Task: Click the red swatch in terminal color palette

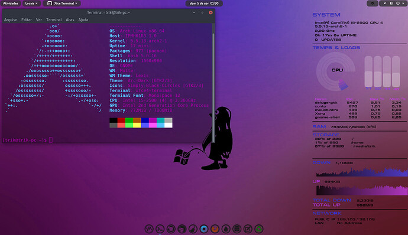Action: click(121, 120)
